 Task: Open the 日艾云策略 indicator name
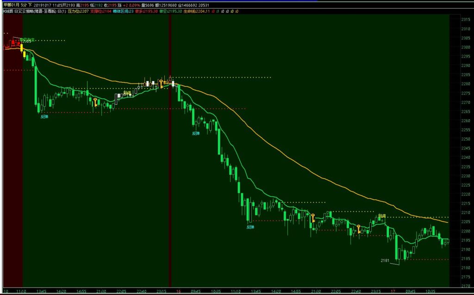click(x=32, y=10)
